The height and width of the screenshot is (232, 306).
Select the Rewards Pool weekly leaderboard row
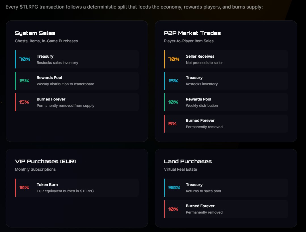[77, 81]
